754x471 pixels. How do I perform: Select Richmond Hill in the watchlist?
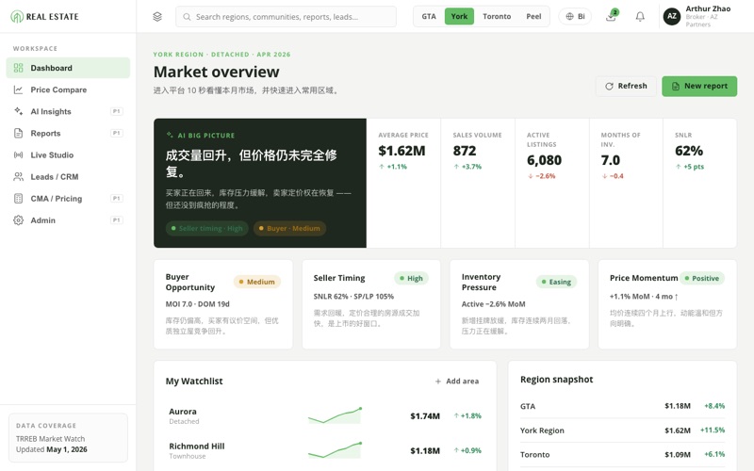(x=325, y=450)
